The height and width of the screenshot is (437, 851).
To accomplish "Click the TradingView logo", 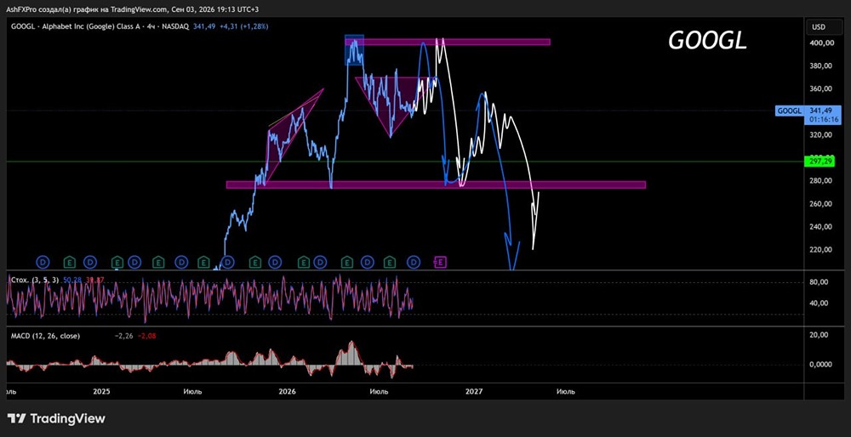I will (x=56, y=418).
